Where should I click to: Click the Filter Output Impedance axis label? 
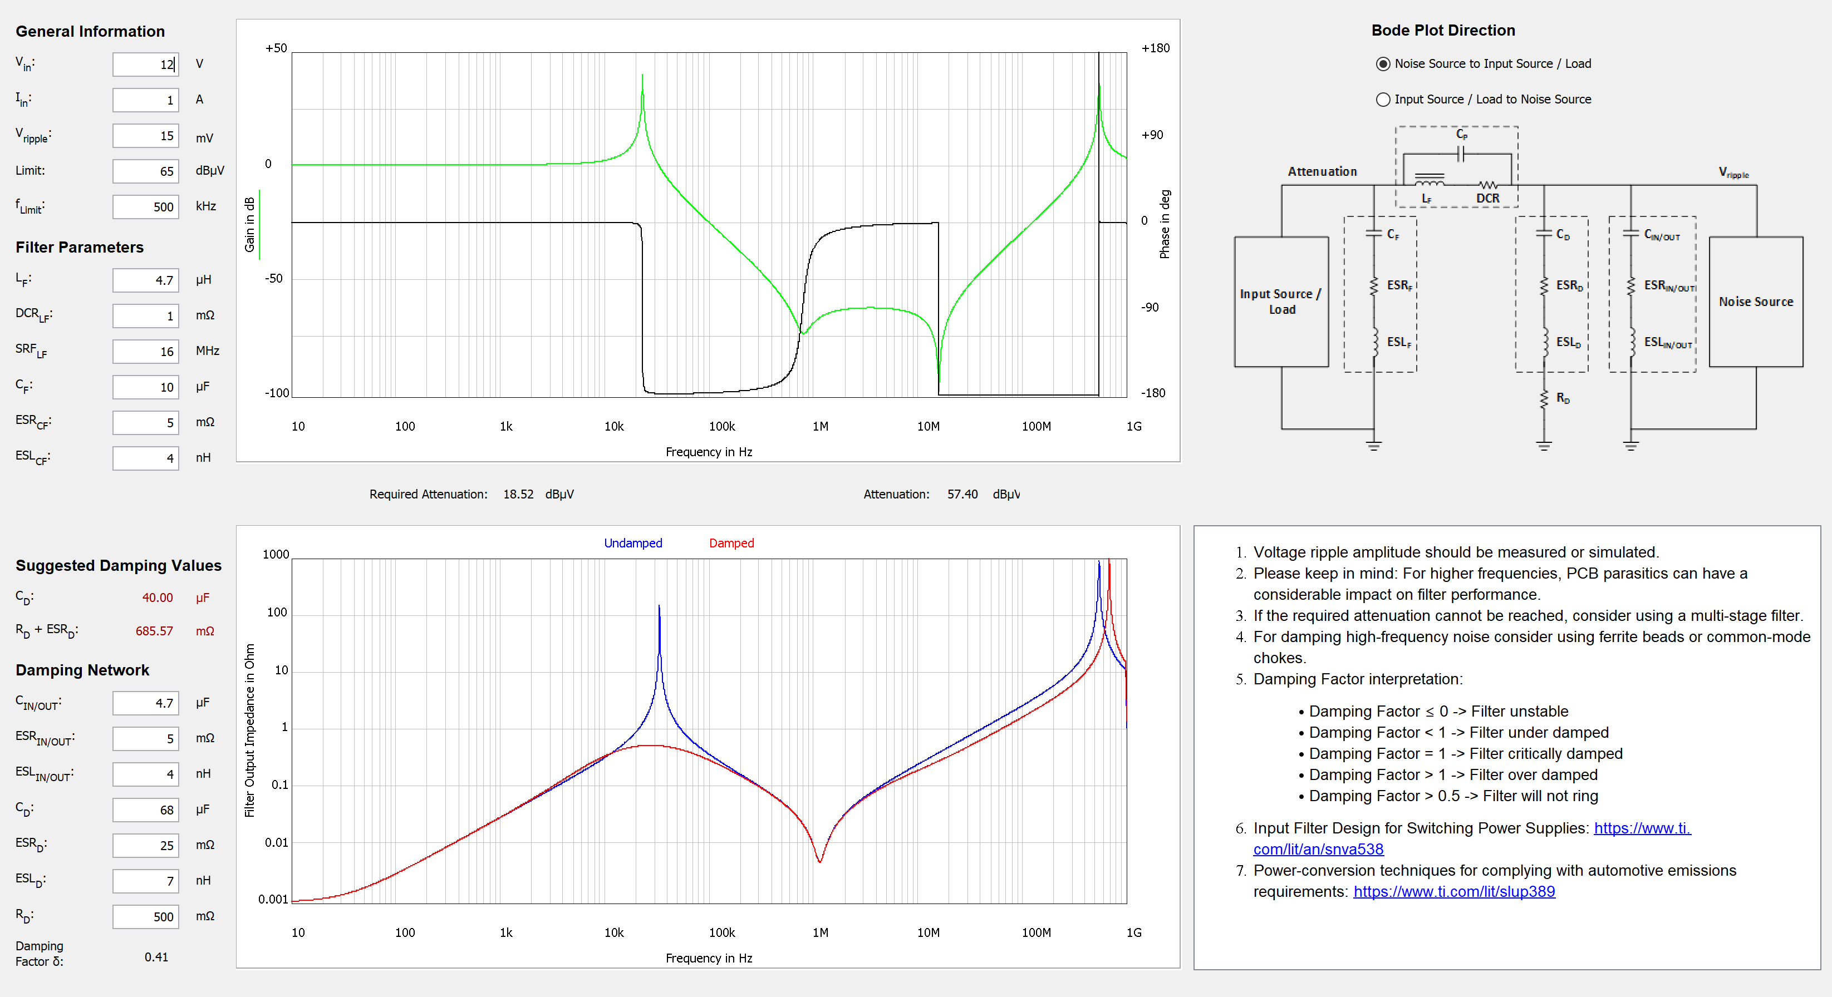click(249, 731)
